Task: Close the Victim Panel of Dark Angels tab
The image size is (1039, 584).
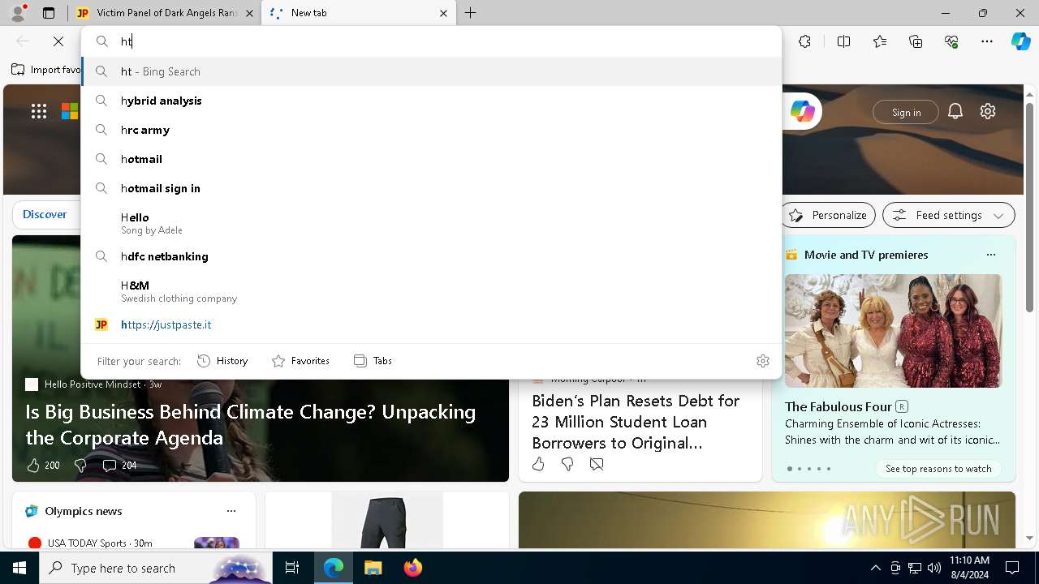Action: click(250, 13)
